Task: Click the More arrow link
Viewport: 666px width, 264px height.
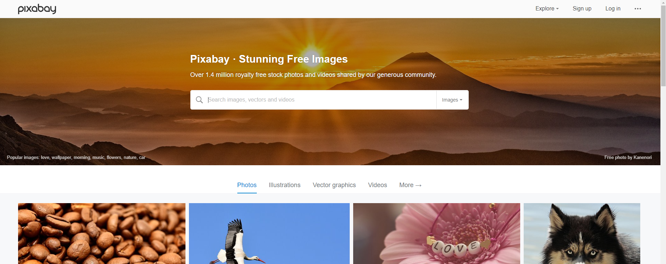Action: [410, 185]
